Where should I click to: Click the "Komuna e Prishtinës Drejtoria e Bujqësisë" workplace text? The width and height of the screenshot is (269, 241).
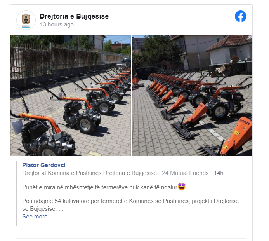coord(102,173)
